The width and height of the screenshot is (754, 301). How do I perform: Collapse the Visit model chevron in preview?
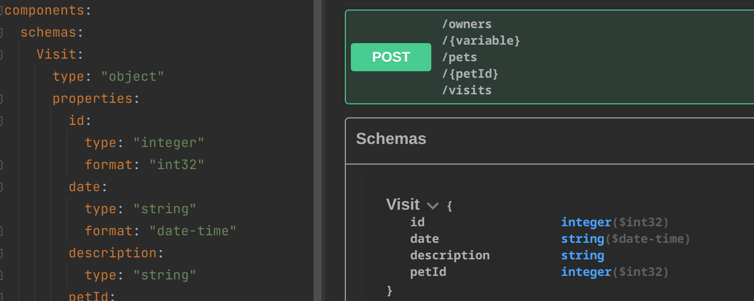pyautogui.click(x=432, y=205)
